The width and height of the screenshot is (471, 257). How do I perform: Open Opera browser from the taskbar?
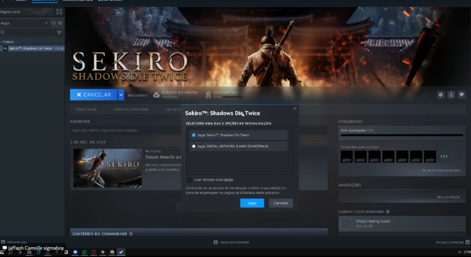pos(94,252)
